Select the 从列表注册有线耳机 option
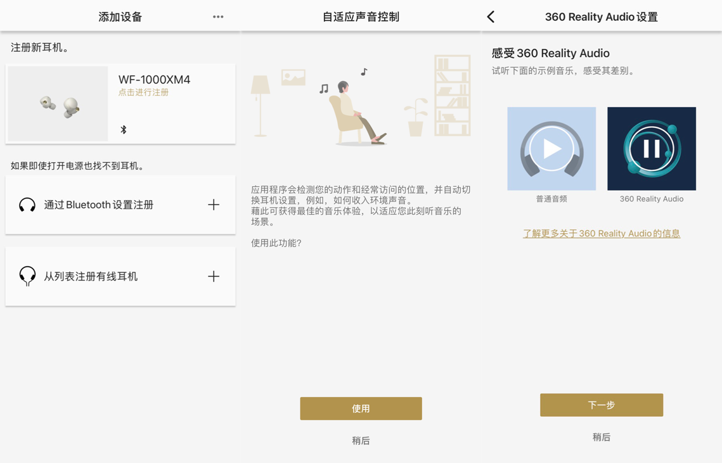722x463 pixels. point(91,276)
